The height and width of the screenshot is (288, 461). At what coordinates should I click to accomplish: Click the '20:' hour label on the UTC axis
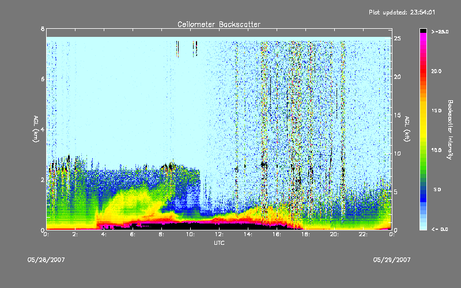[x=334, y=234]
